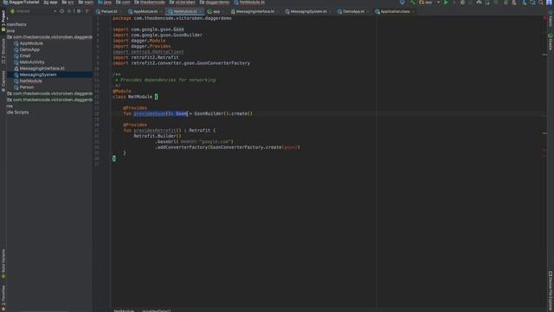Click the unused okhttp3 import line
The height and width of the screenshot is (312, 554).
148,52
